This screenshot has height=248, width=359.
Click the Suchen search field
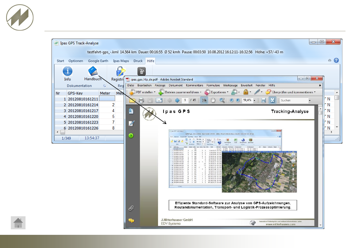(294, 100)
